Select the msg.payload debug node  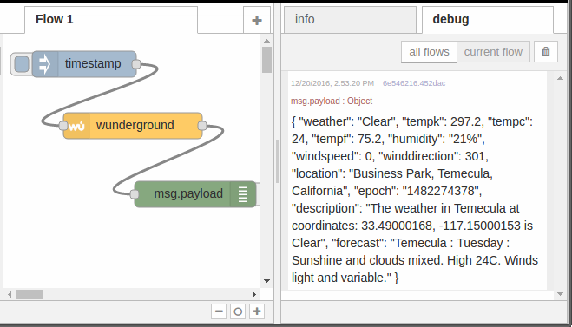195,194
